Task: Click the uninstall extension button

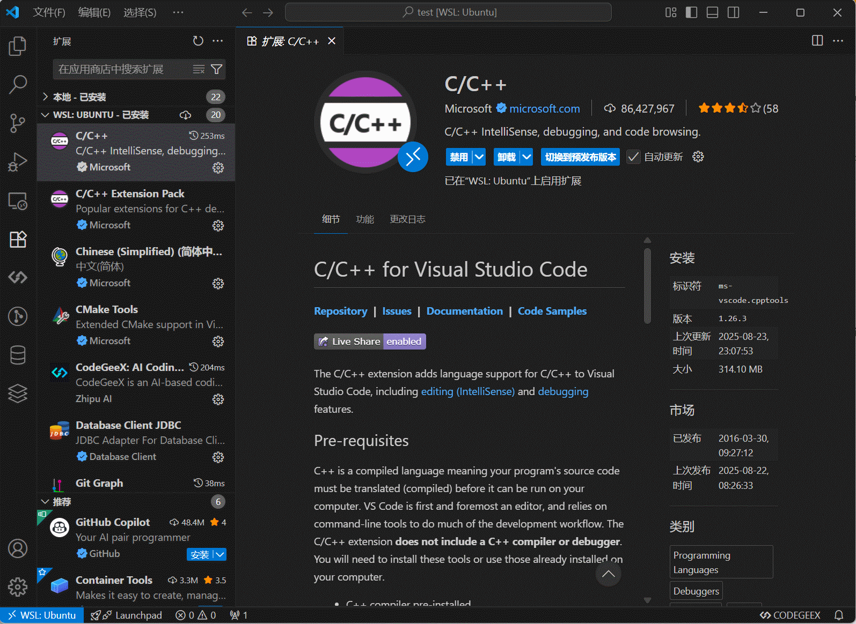Action: [507, 157]
